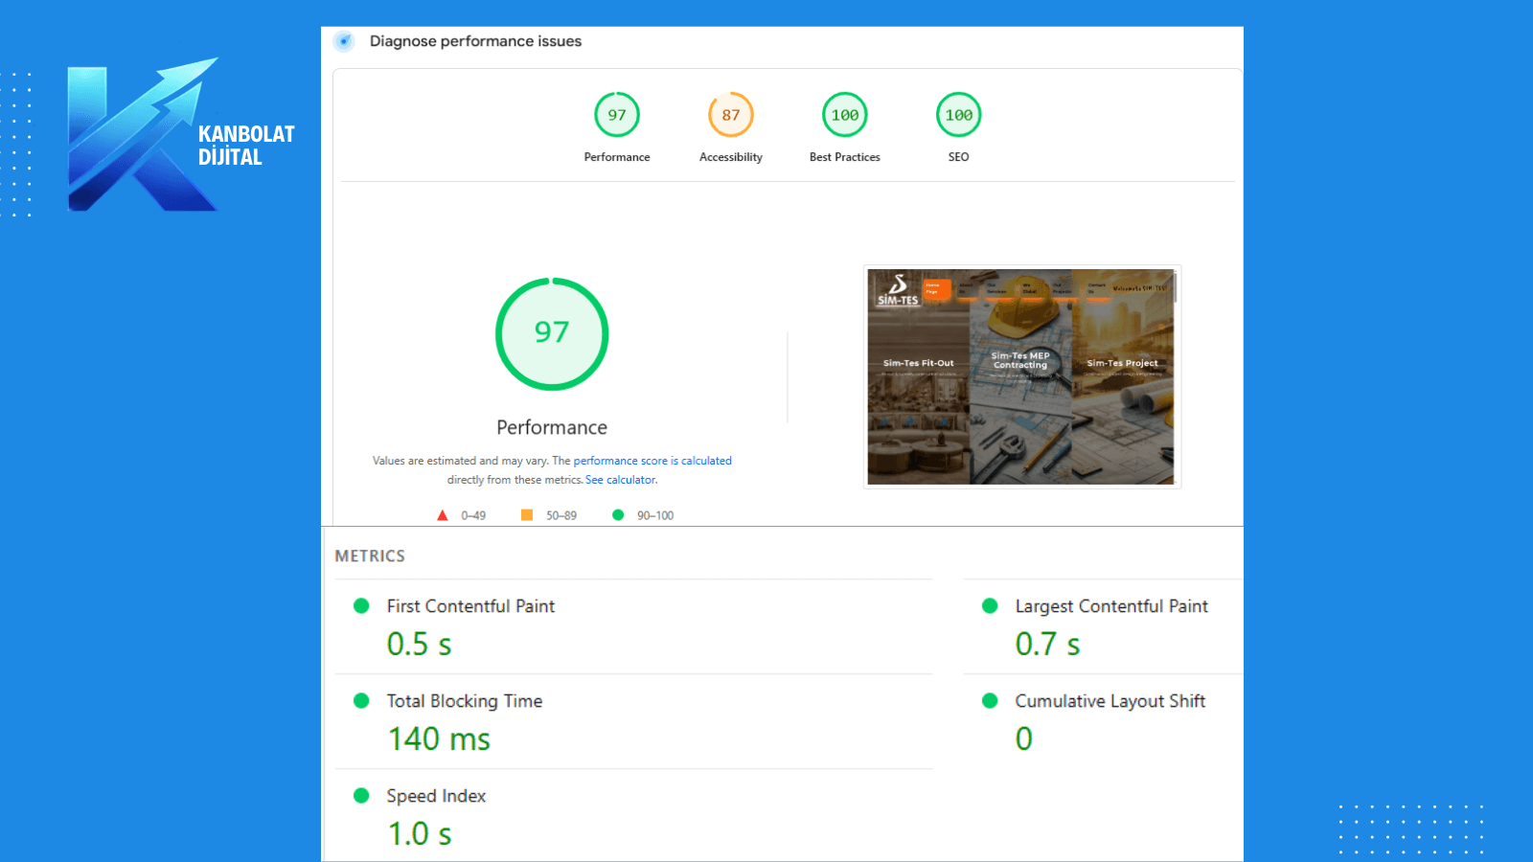The image size is (1533, 862).
Task: Click the SEO score gauge showing 100
Action: coord(959,115)
